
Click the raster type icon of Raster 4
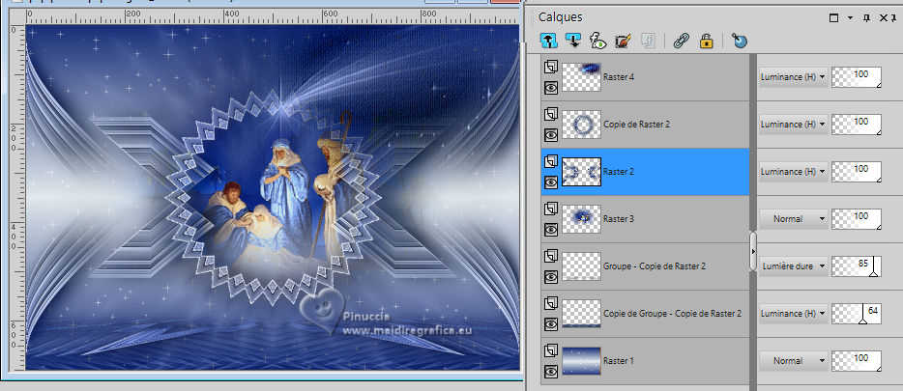click(551, 66)
